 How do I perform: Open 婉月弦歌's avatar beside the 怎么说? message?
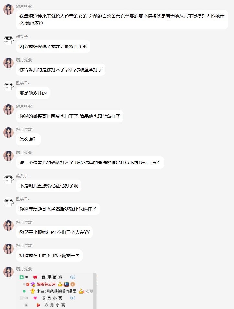pyautogui.click(x=8, y=133)
